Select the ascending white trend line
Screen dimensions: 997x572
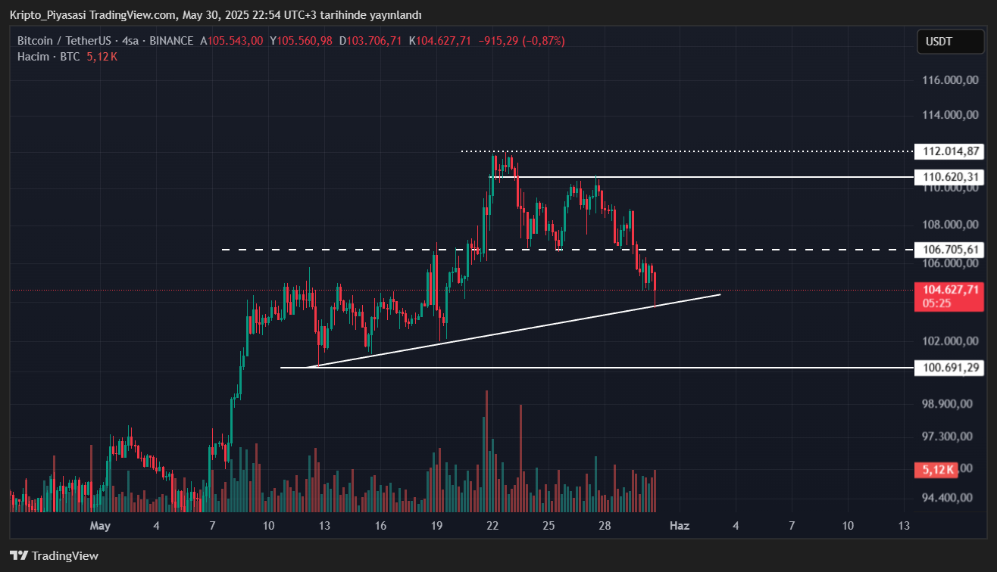(515, 330)
